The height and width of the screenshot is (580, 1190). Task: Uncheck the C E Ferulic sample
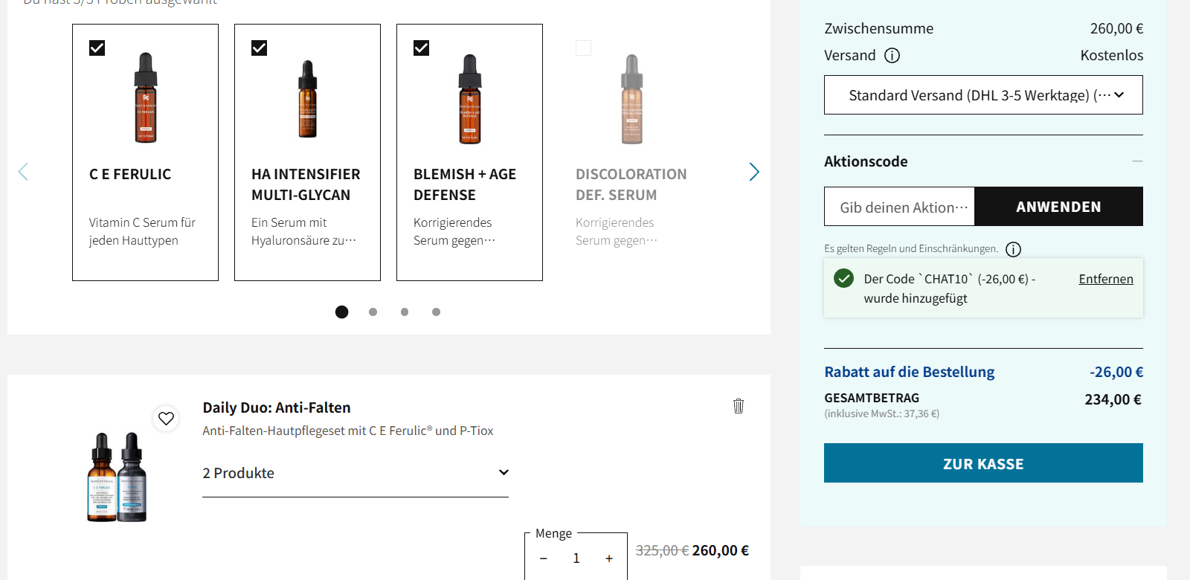tap(97, 48)
